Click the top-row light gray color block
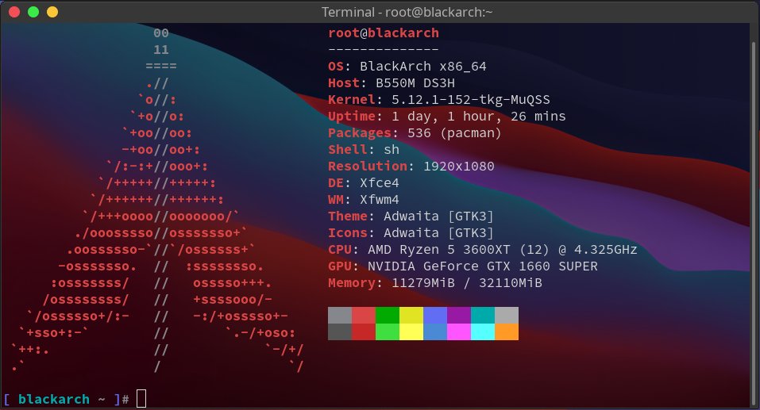 pyautogui.click(x=507, y=315)
